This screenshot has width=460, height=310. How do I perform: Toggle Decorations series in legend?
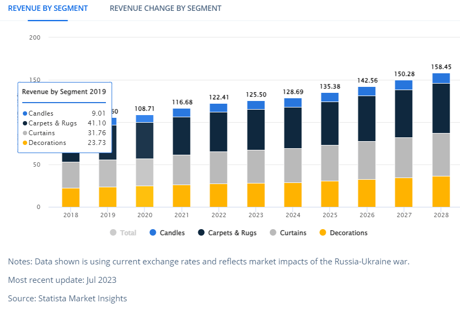tap(344, 232)
